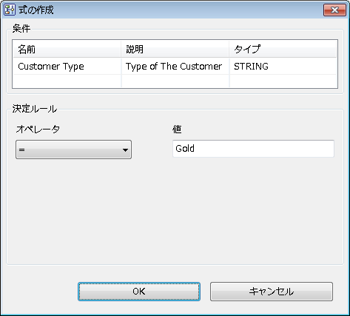
Task: Select the Customer Type row cell
Action: 67,66
